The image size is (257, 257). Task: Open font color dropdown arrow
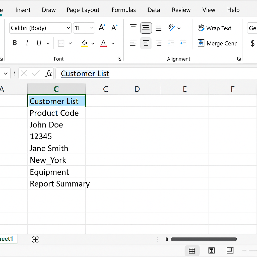click(x=113, y=43)
